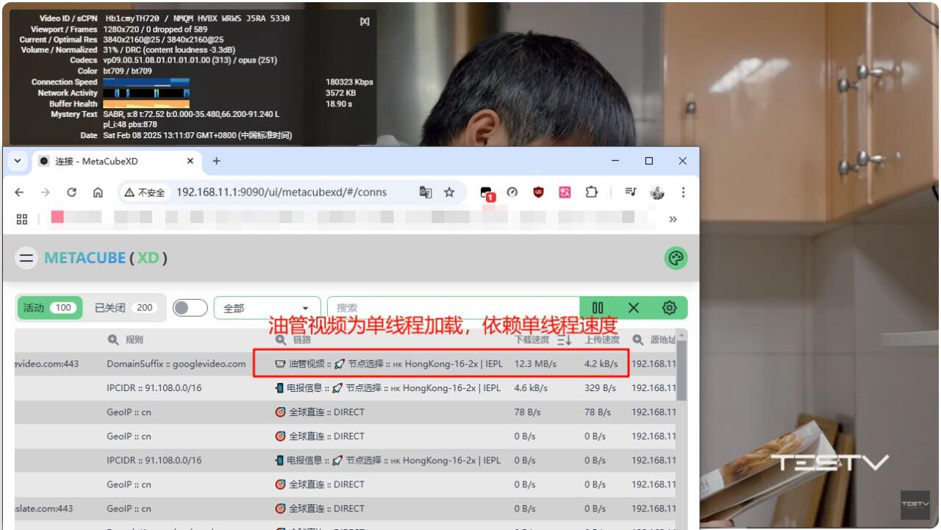
Task: Click the address bar URL 192.168.11.1:9090
Action: pos(282,192)
